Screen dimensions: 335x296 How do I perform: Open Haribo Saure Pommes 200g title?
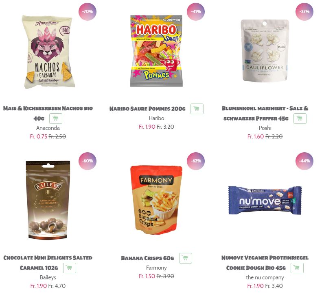147,109
